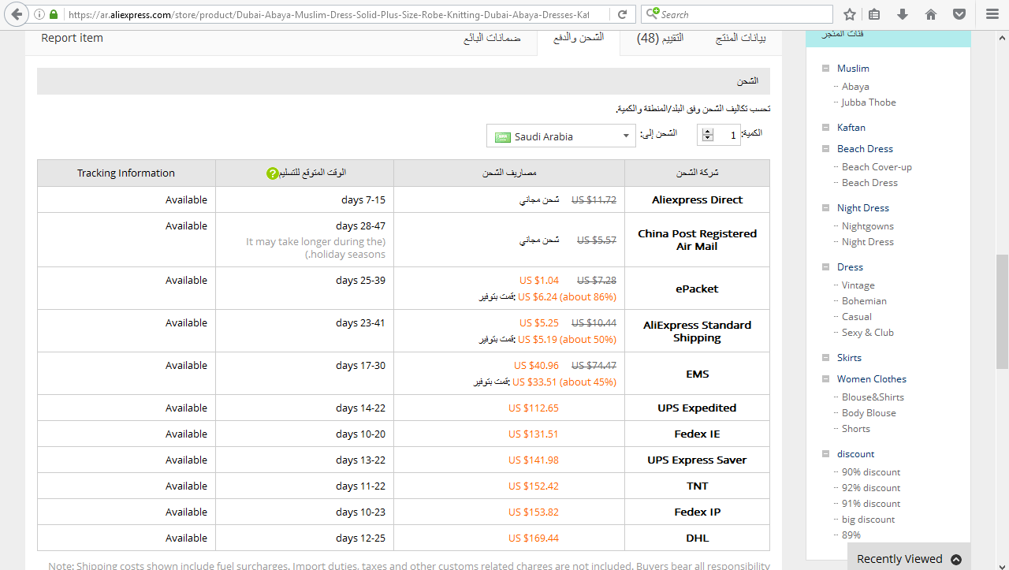
Task: Open the Shorts category link
Action: tap(856, 429)
